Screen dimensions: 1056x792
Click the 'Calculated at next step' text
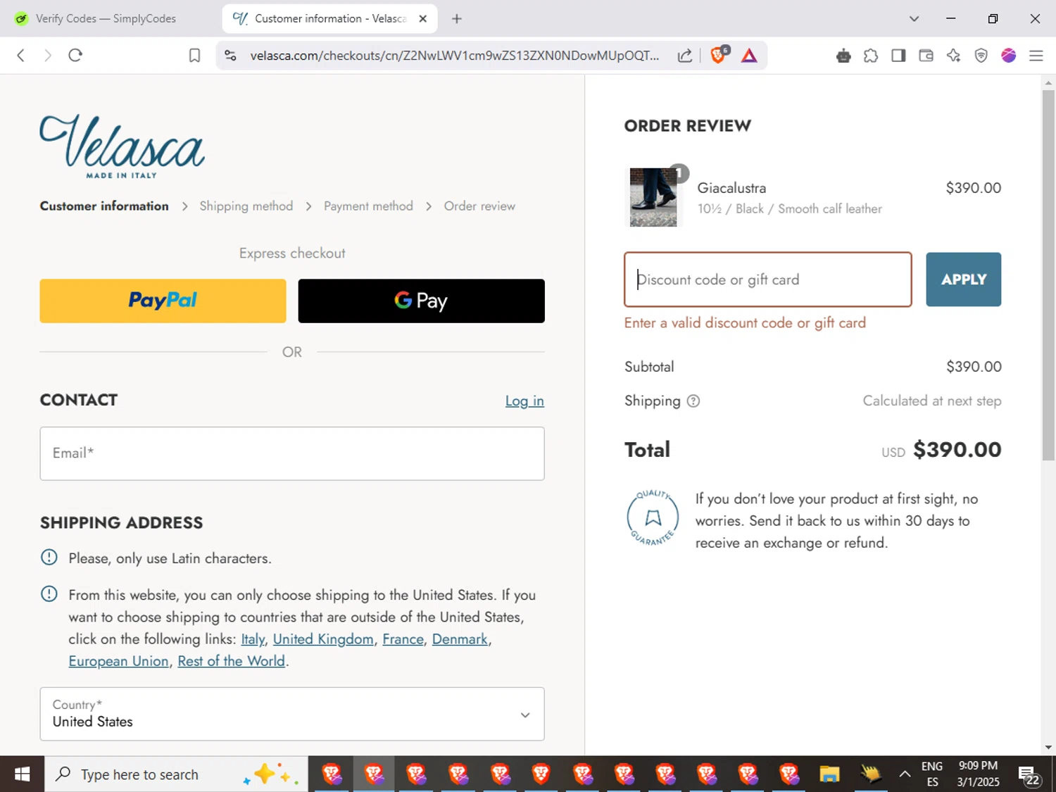[x=931, y=401]
